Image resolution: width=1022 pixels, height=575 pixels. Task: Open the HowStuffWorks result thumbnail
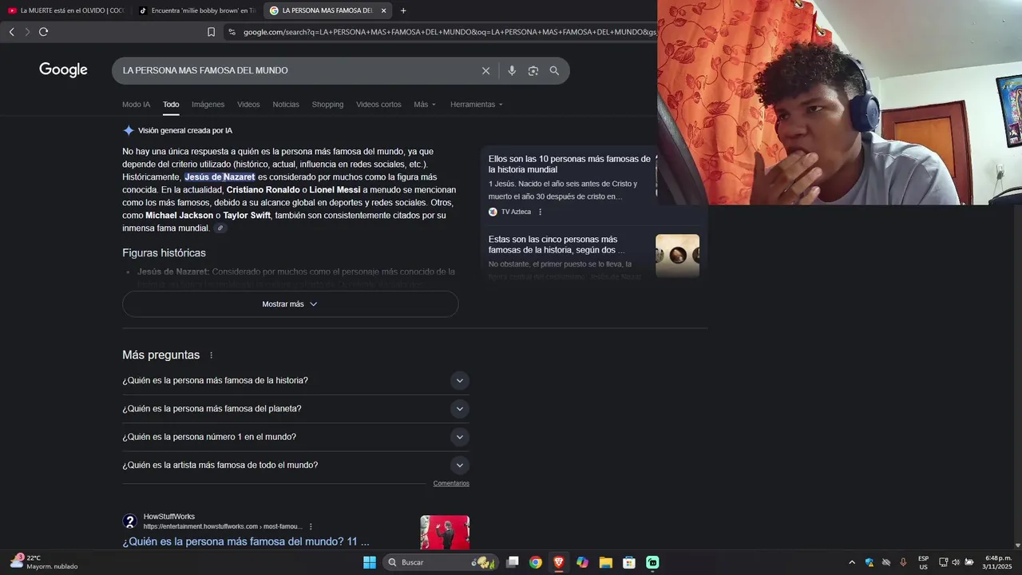[445, 532]
